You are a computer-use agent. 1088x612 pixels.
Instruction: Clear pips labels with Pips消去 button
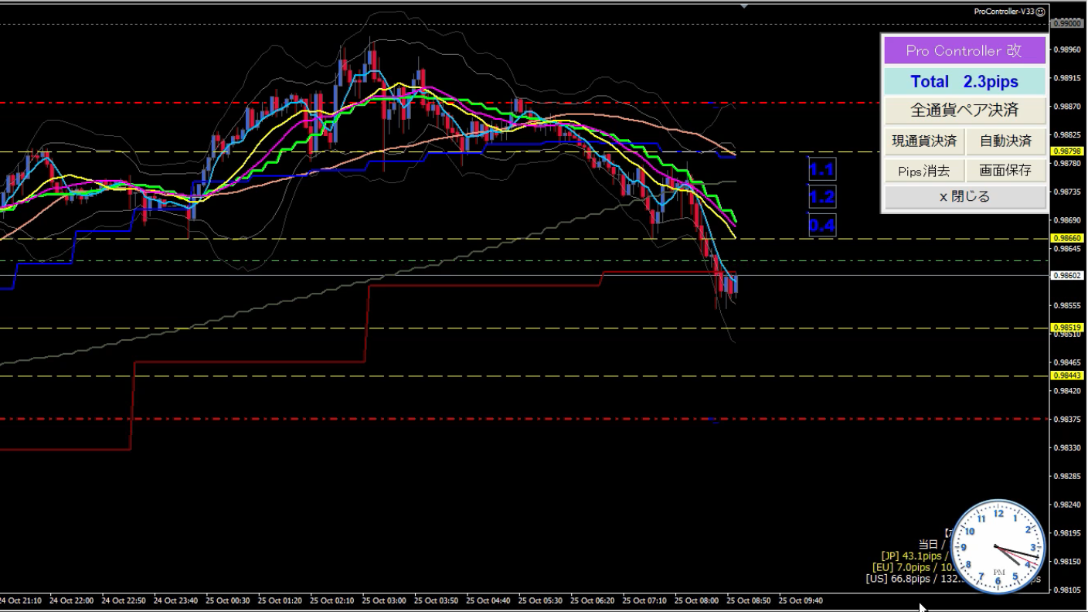924,171
